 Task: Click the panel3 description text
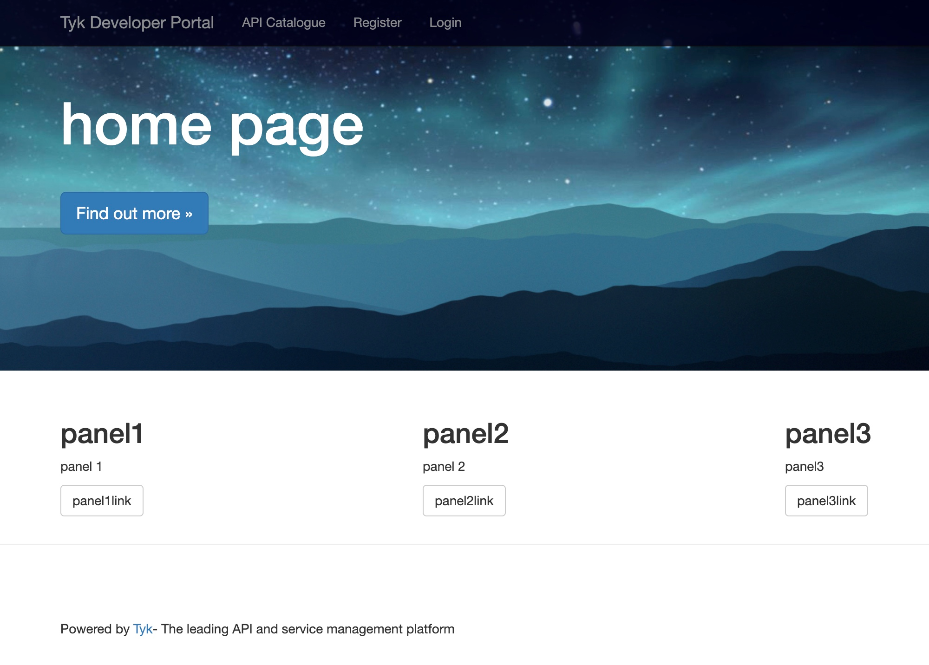[x=805, y=467]
